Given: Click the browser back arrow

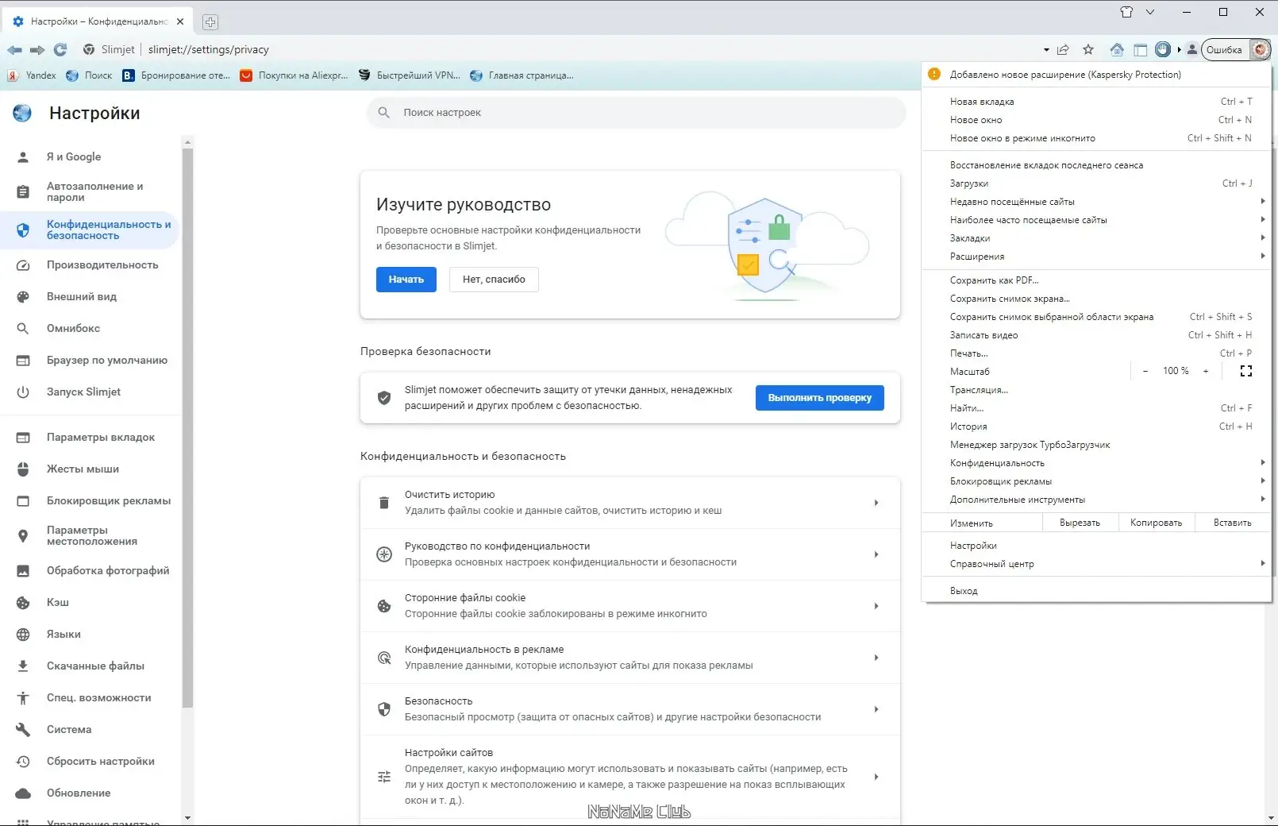Looking at the screenshot, I should (x=13, y=49).
